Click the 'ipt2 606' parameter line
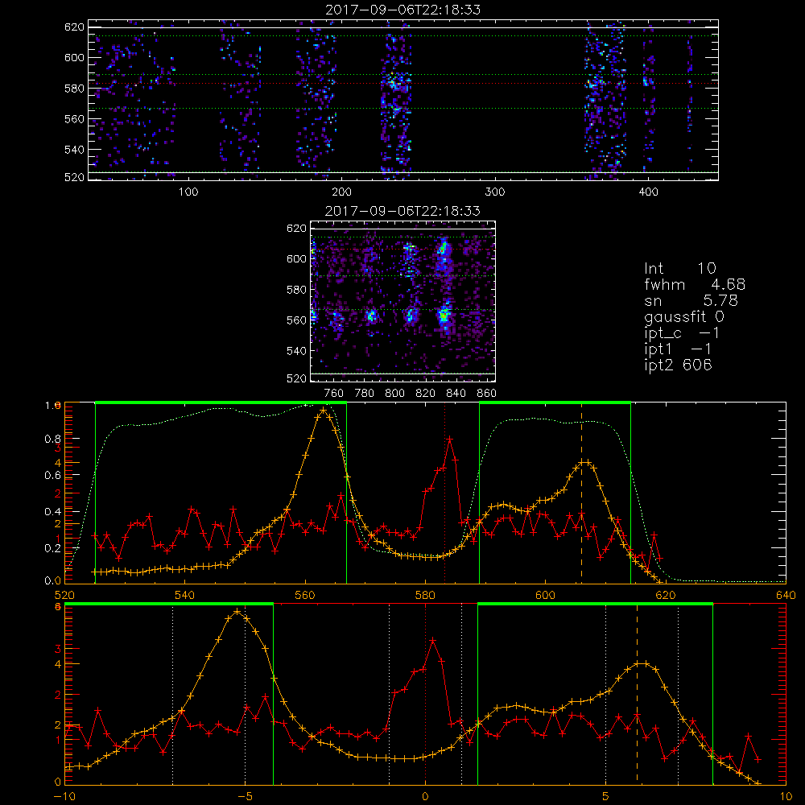The height and width of the screenshot is (805, 805). pyautogui.click(x=678, y=365)
